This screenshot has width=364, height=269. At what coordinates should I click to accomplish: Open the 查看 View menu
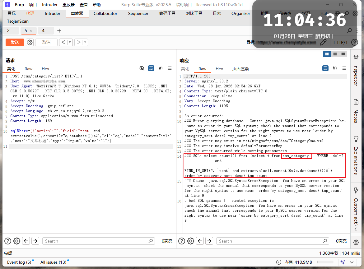tap(84, 5)
